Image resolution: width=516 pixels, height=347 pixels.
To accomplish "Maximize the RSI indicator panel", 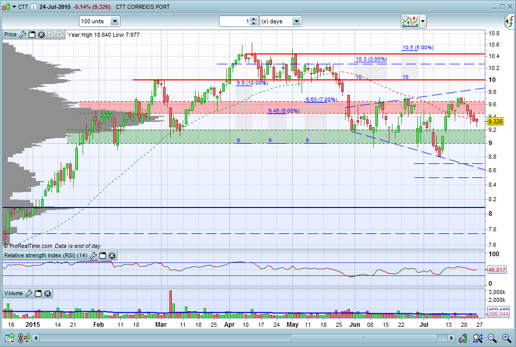I will click(103, 255).
